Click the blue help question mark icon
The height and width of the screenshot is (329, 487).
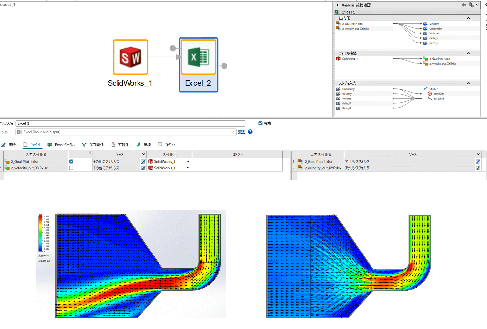pos(250,132)
